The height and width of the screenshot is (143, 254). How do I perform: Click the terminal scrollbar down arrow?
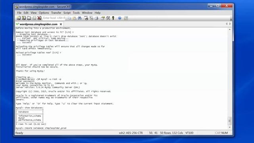click(230, 128)
